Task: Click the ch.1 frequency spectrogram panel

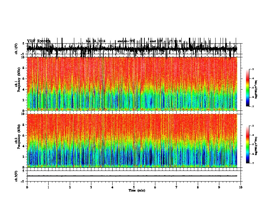Action: click(x=132, y=84)
